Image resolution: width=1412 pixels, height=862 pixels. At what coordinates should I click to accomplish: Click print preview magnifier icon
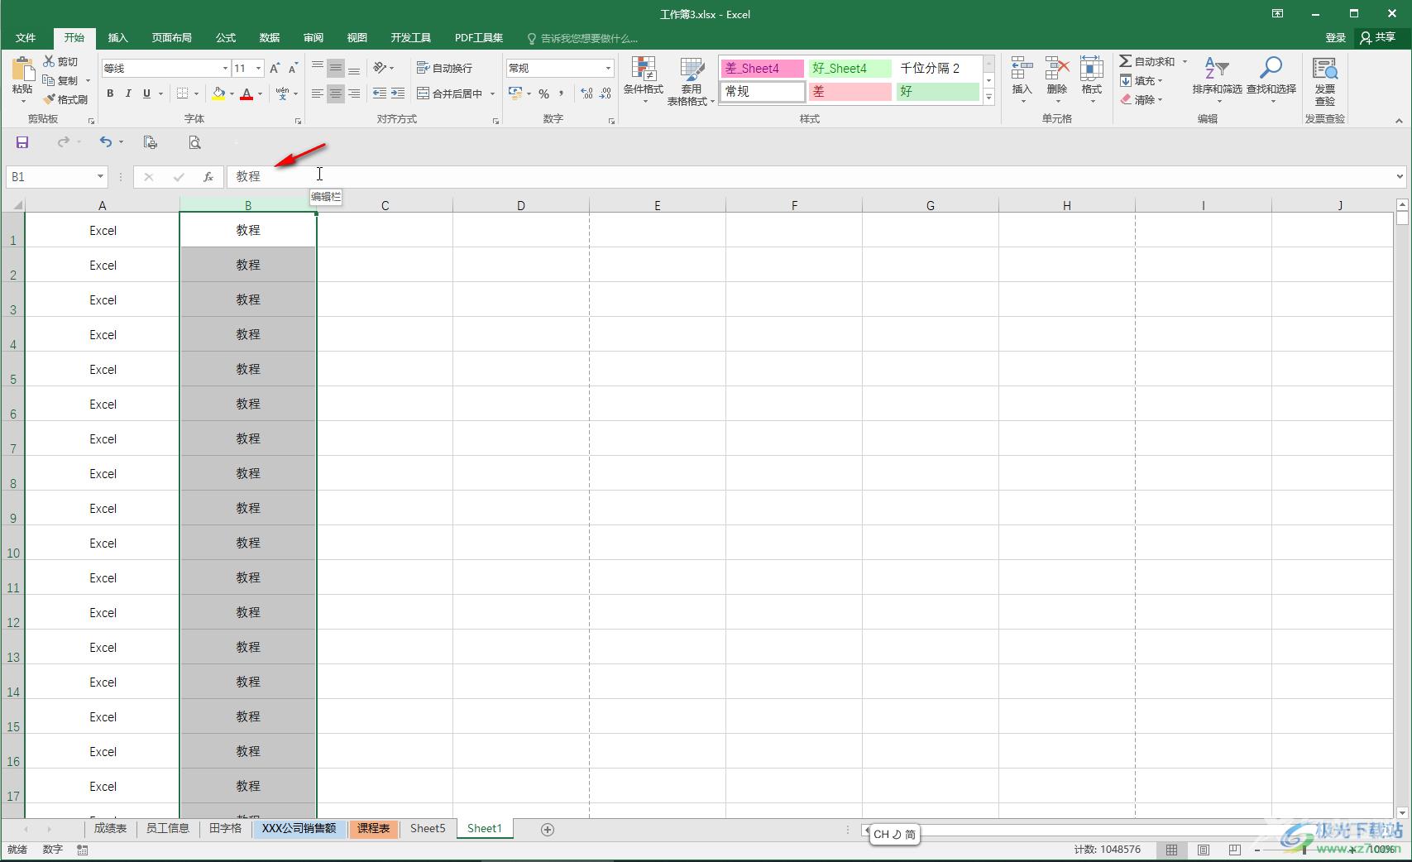coord(194,142)
